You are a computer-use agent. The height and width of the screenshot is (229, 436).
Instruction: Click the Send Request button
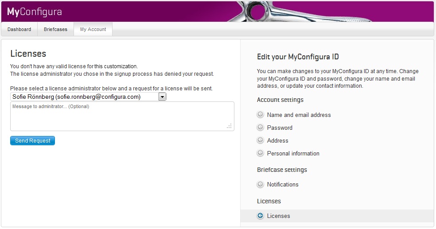pyautogui.click(x=32, y=140)
